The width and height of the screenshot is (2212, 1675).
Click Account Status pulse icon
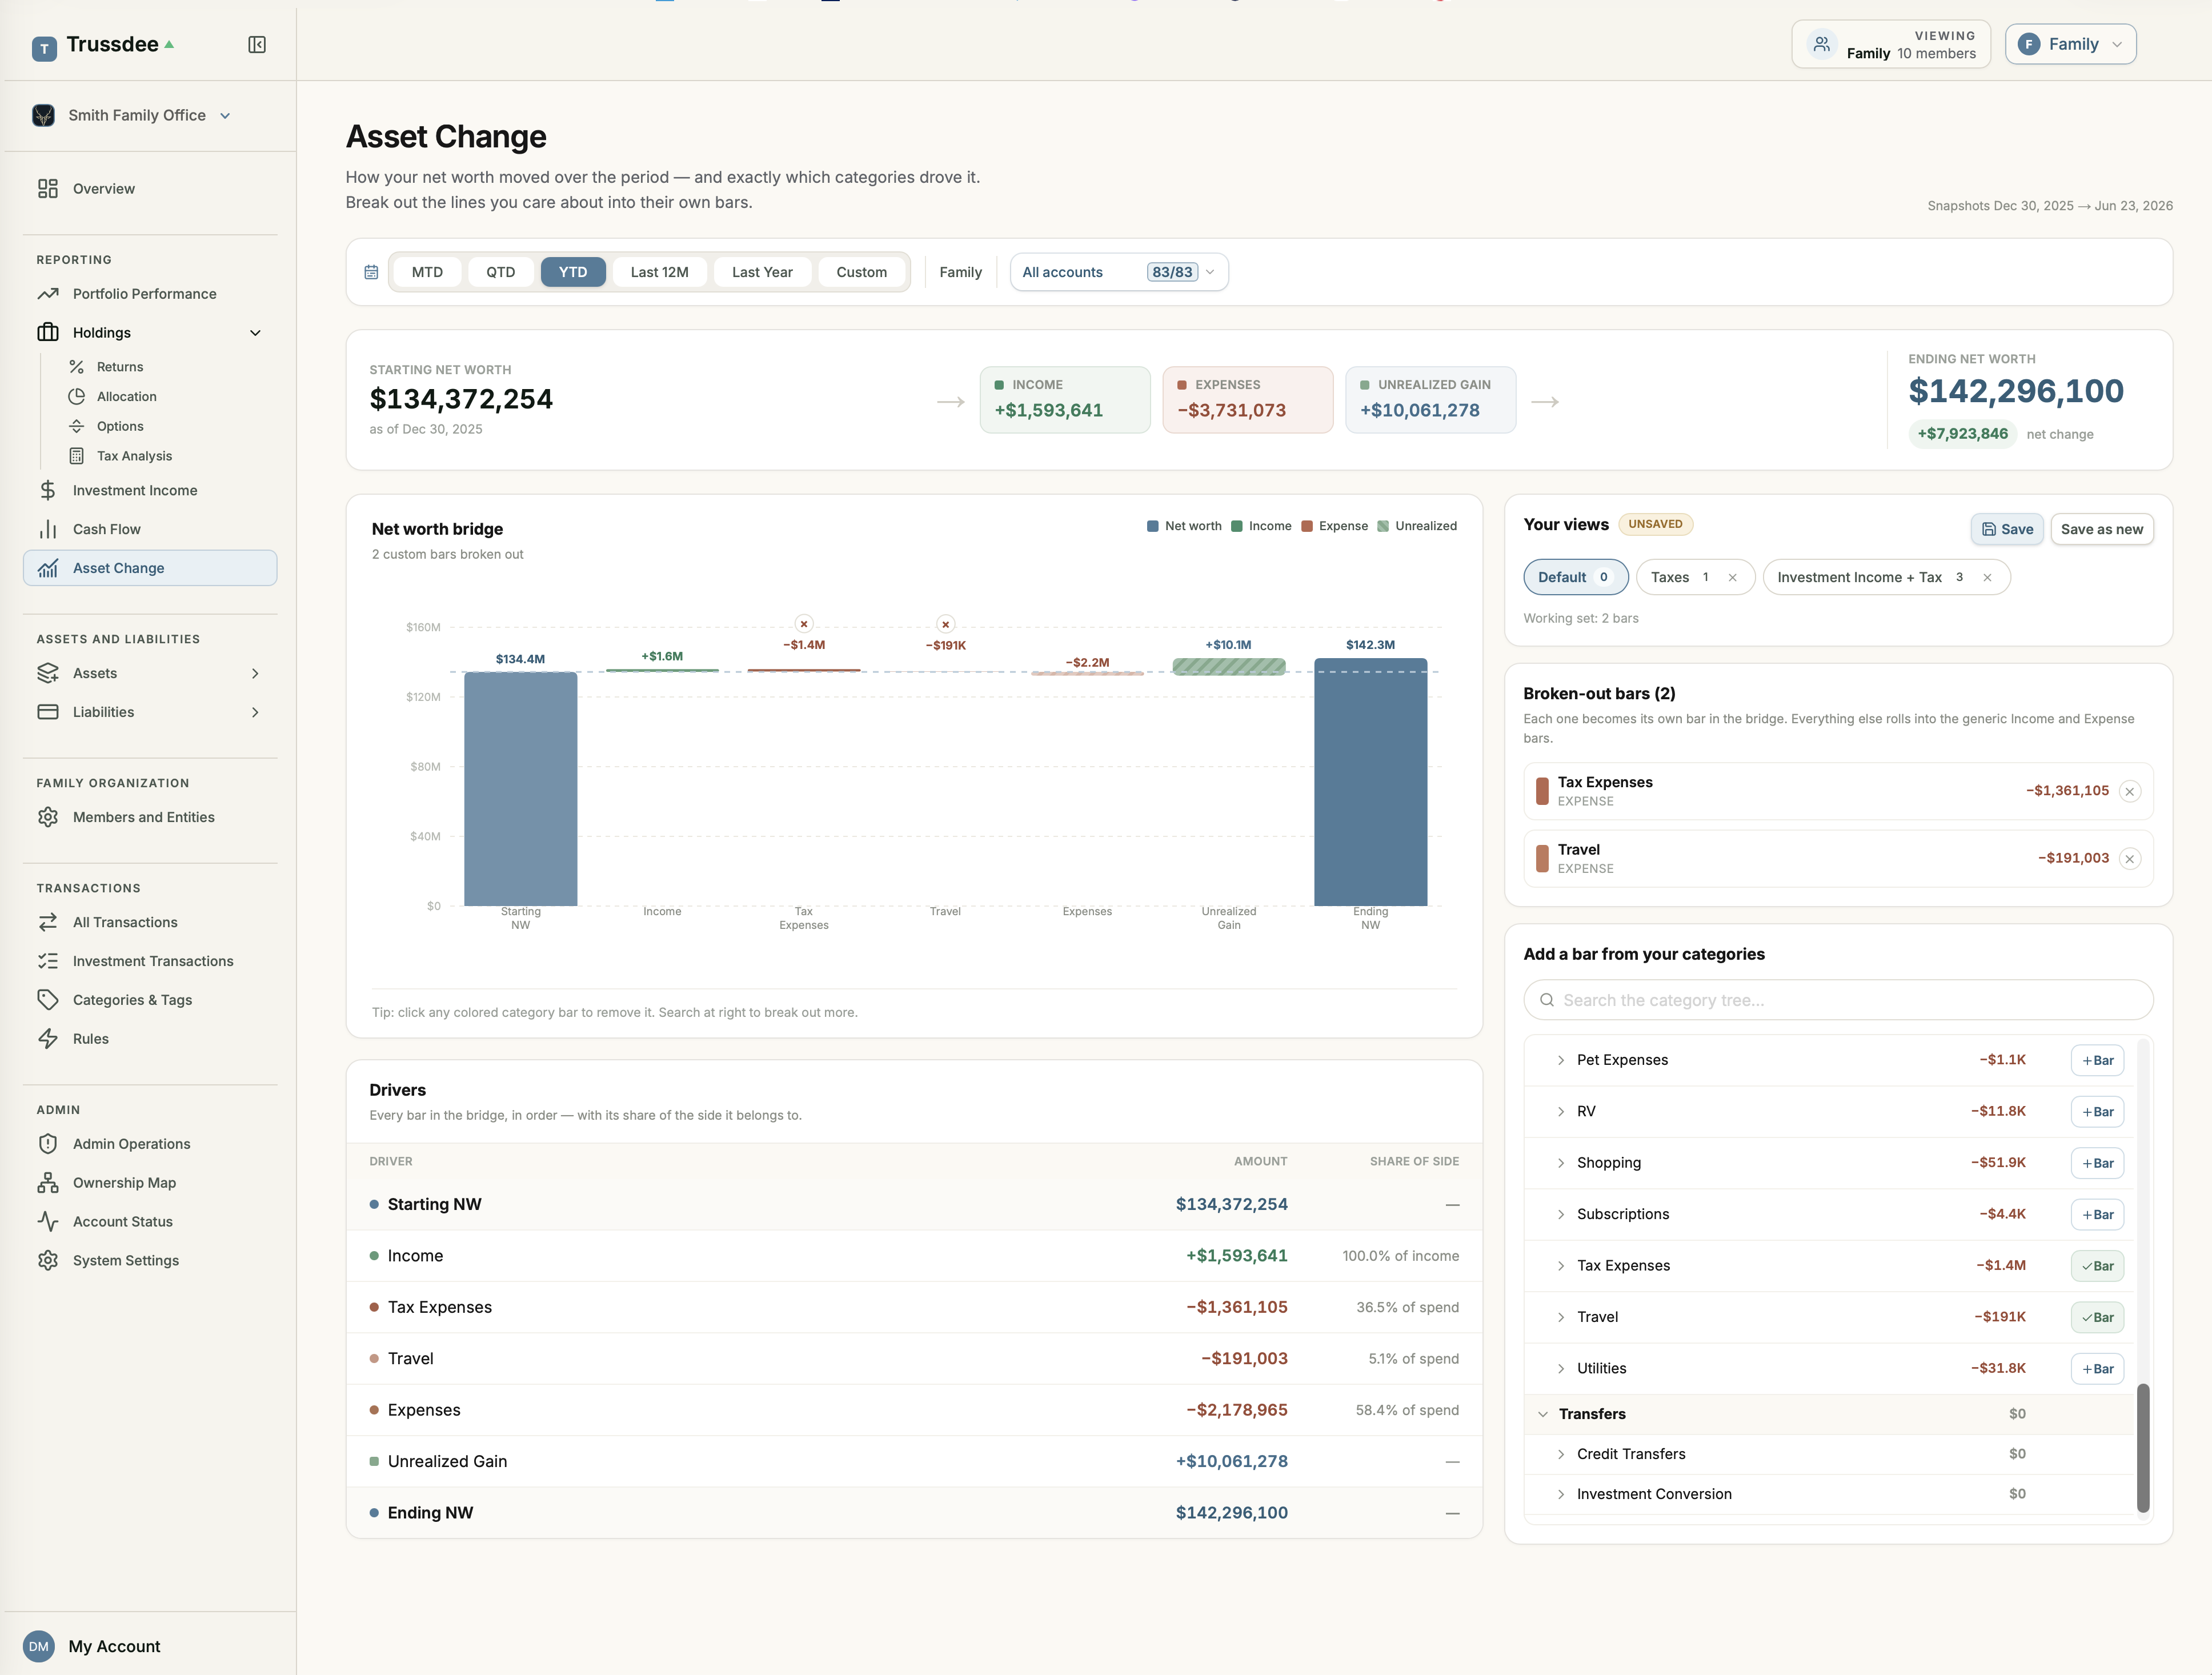click(x=48, y=1223)
